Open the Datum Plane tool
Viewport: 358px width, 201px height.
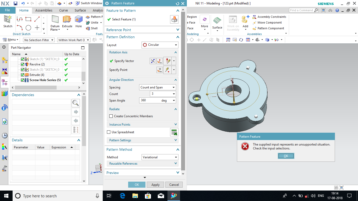point(55,22)
